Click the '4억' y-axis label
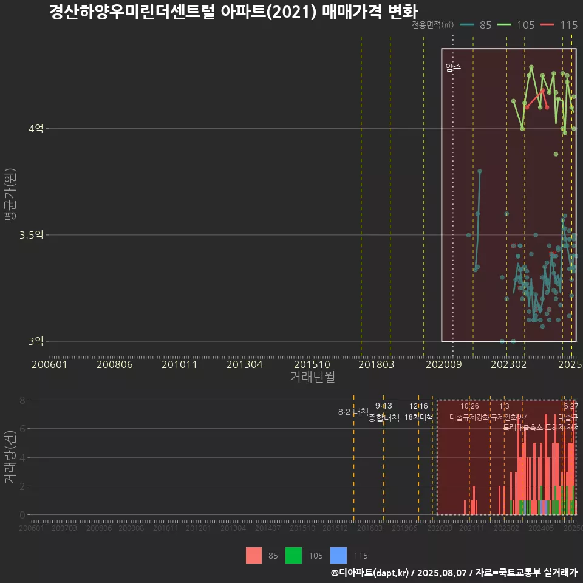 click(x=36, y=129)
